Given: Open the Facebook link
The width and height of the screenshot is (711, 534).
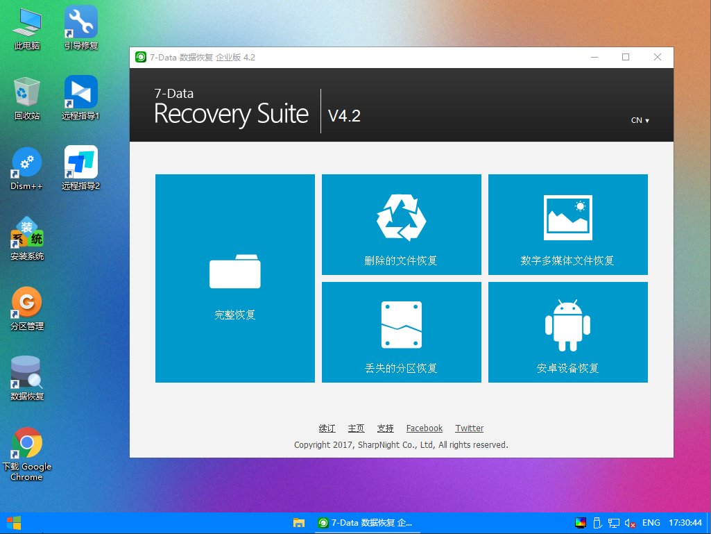Looking at the screenshot, I should click(x=425, y=428).
